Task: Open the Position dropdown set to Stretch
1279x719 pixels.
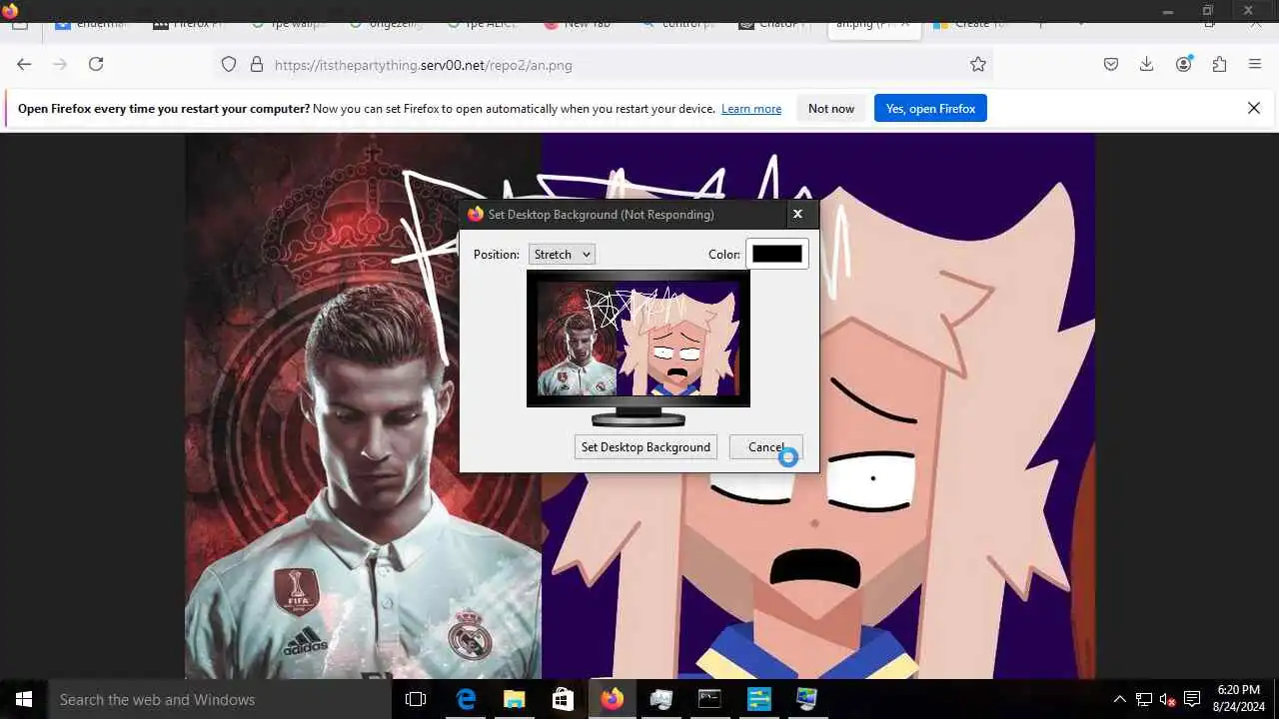Action: pos(562,255)
